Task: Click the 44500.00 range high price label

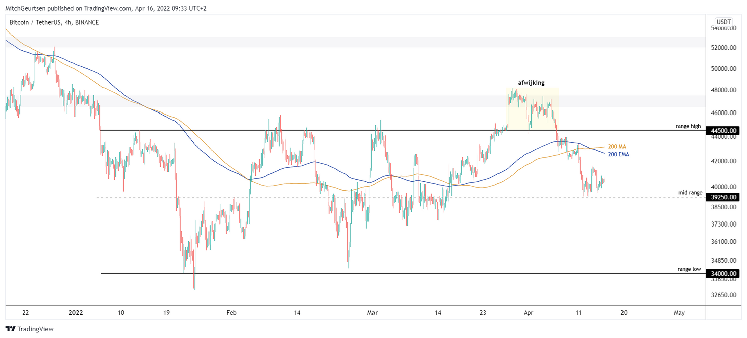Action: tap(723, 131)
